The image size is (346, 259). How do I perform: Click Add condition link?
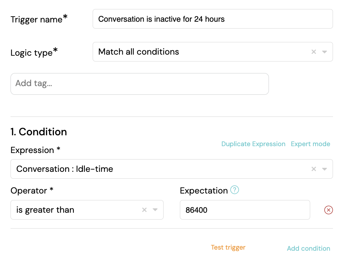(308, 249)
